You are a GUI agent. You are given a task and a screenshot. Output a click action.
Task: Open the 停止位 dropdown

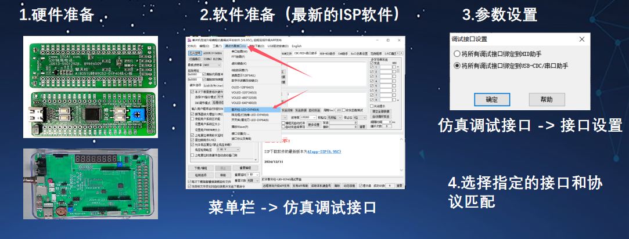tap(359, 118)
